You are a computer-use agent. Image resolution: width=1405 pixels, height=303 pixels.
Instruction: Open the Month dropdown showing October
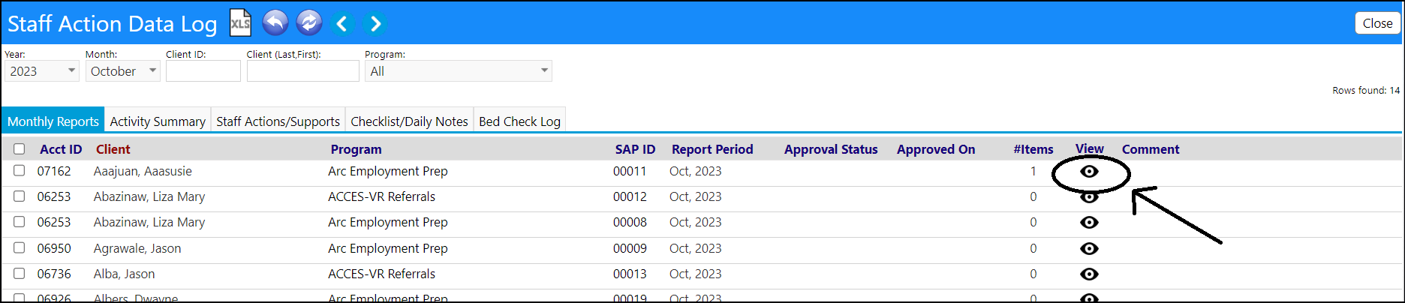122,71
